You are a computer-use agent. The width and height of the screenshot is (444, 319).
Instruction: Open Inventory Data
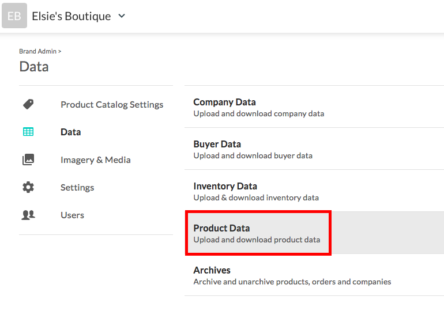(x=225, y=187)
